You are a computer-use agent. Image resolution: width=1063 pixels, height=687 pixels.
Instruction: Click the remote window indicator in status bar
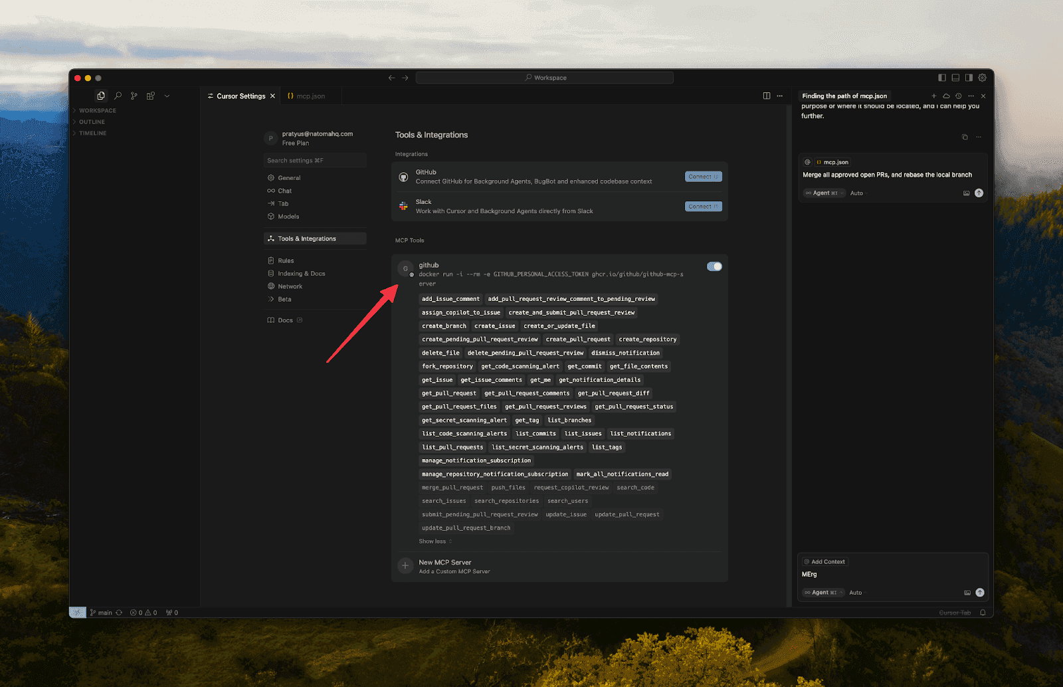pyautogui.click(x=78, y=613)
